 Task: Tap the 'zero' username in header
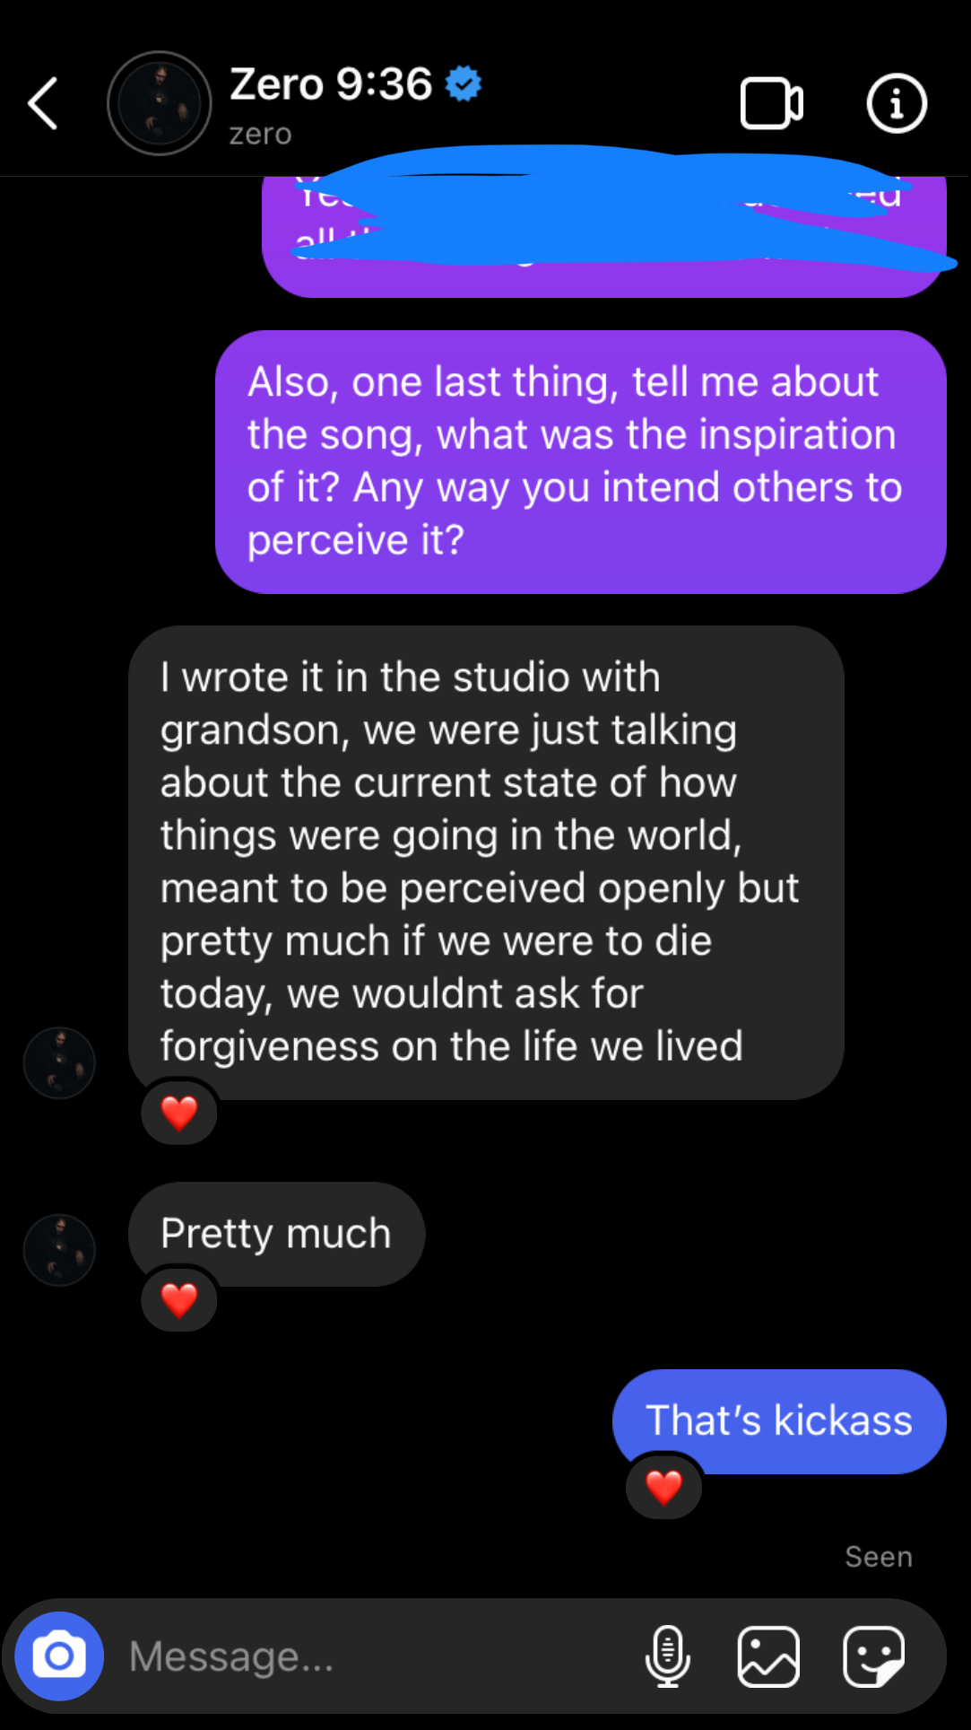click(x=260, y=134)
